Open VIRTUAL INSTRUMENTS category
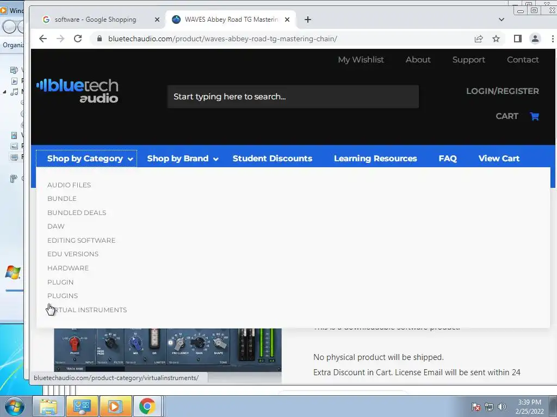The height and width of the screenshot is (417, 557). [x=87, y=310]
